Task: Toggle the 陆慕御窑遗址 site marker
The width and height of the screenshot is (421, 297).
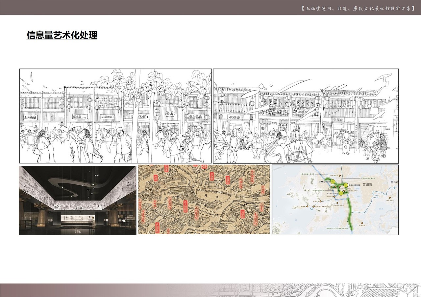Action: tap(340, 176)
